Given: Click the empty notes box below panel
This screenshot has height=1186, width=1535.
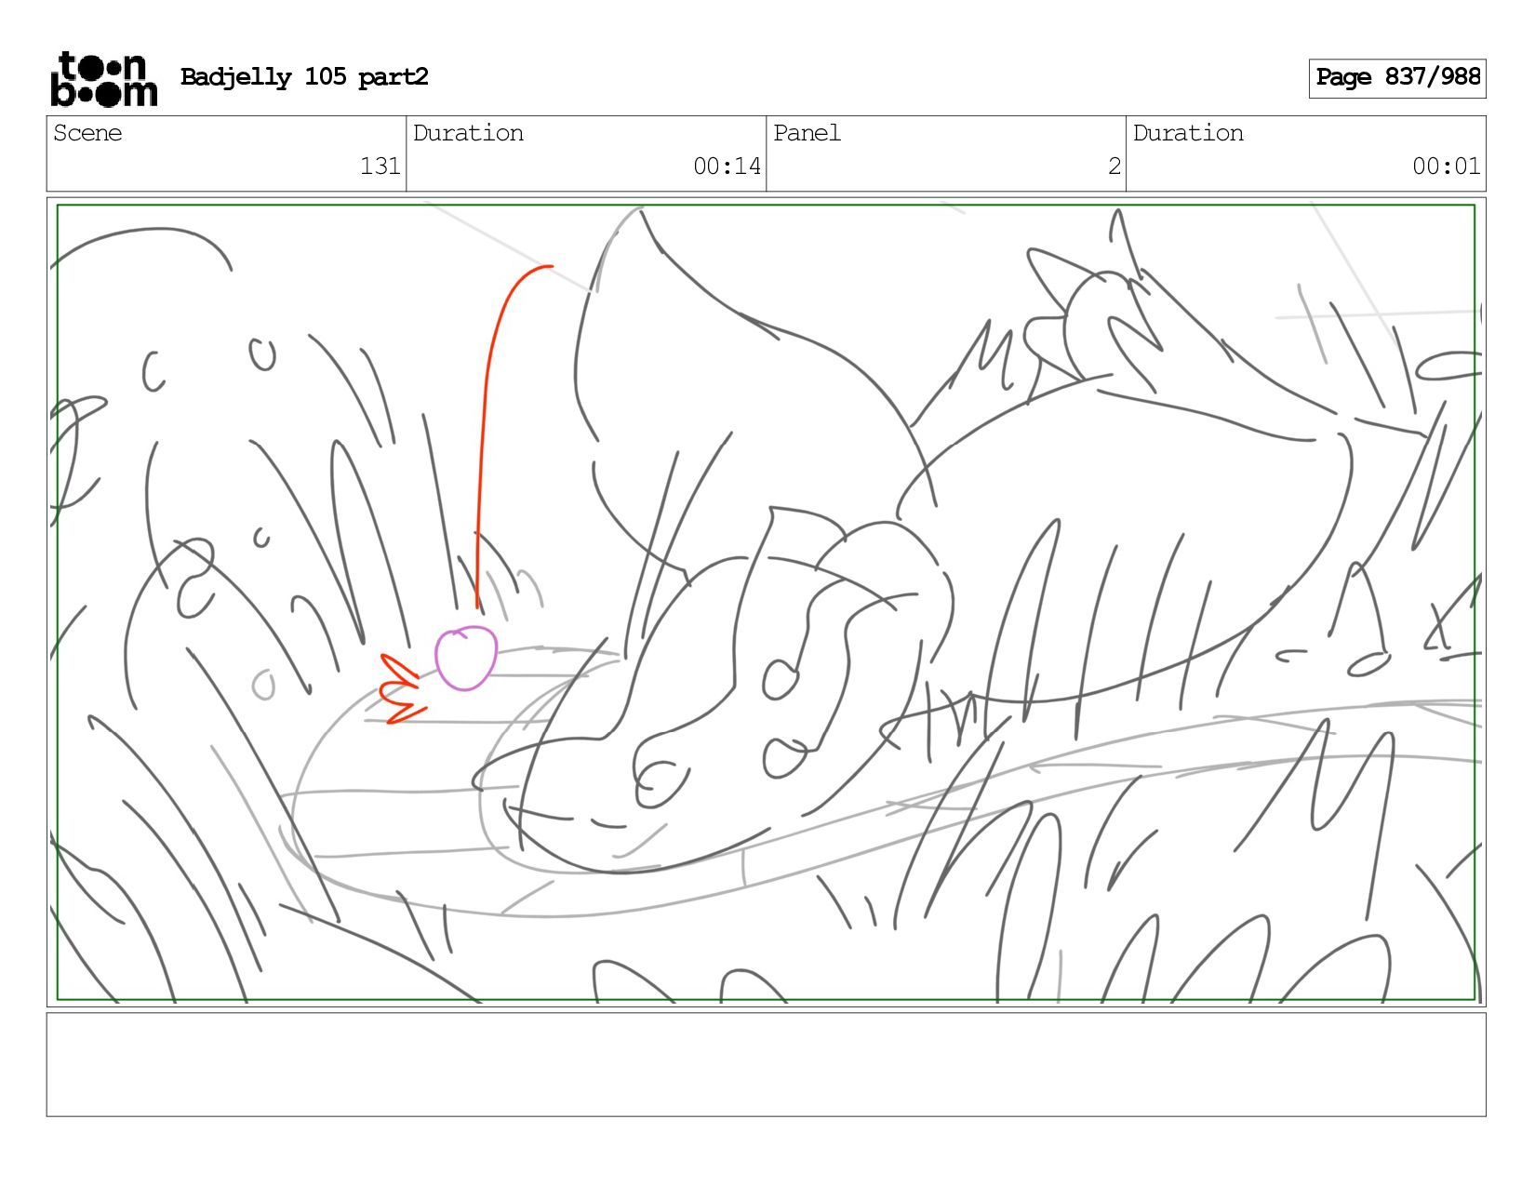Looking at the screenshot, I should point(767,1064).
